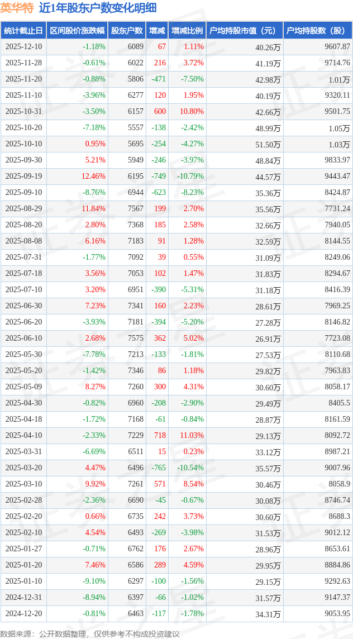The image size is (353, 639).
Task: Select the 2025-10-31 row date
Action: pyautogui.click(x=23, y=112)
